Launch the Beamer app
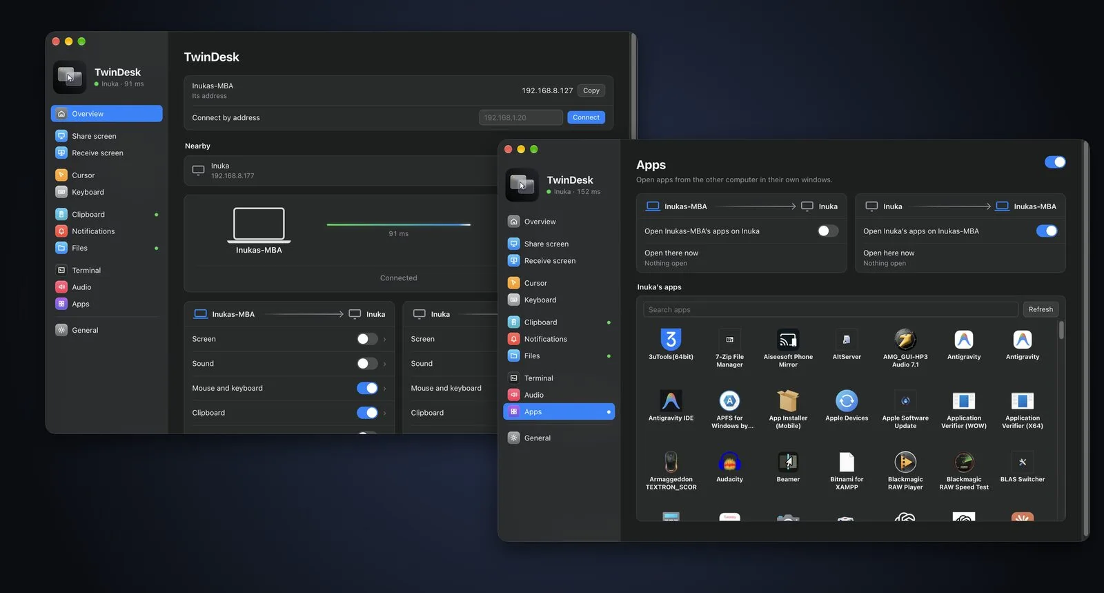The width and height of the screenshot is (1104, 593). [788, 462]
